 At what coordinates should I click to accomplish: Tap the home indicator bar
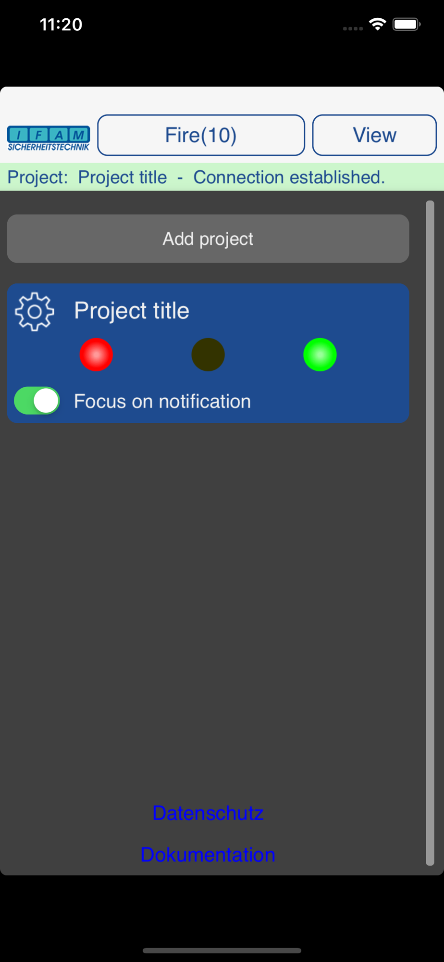tap(222, 950)
